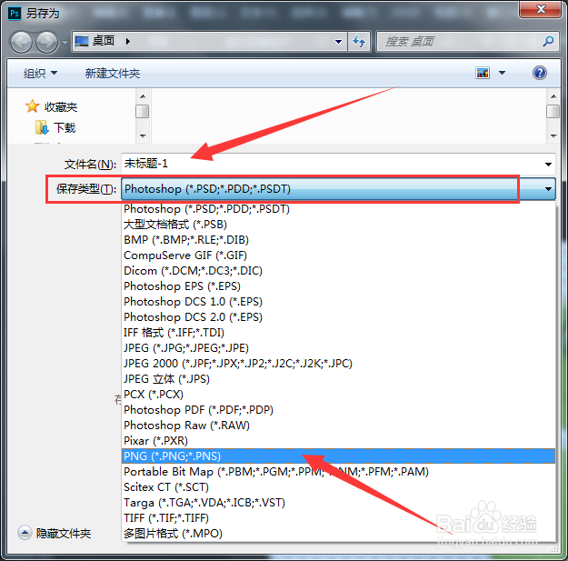Pick Photoshop PDF (*.PDF;*.PDP) format
The image size is (568, 561).
(338, 410)
